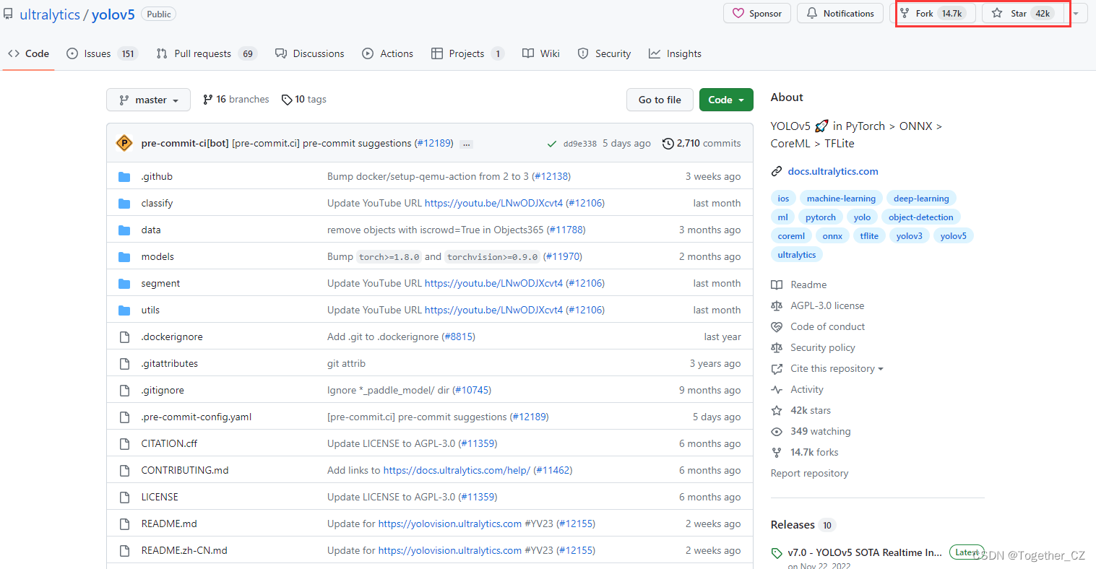
Task: Open the master branch dropdown
Action: point(148,100)
